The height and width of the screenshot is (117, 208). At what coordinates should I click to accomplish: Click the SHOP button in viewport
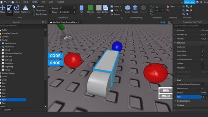pos(55,63)
